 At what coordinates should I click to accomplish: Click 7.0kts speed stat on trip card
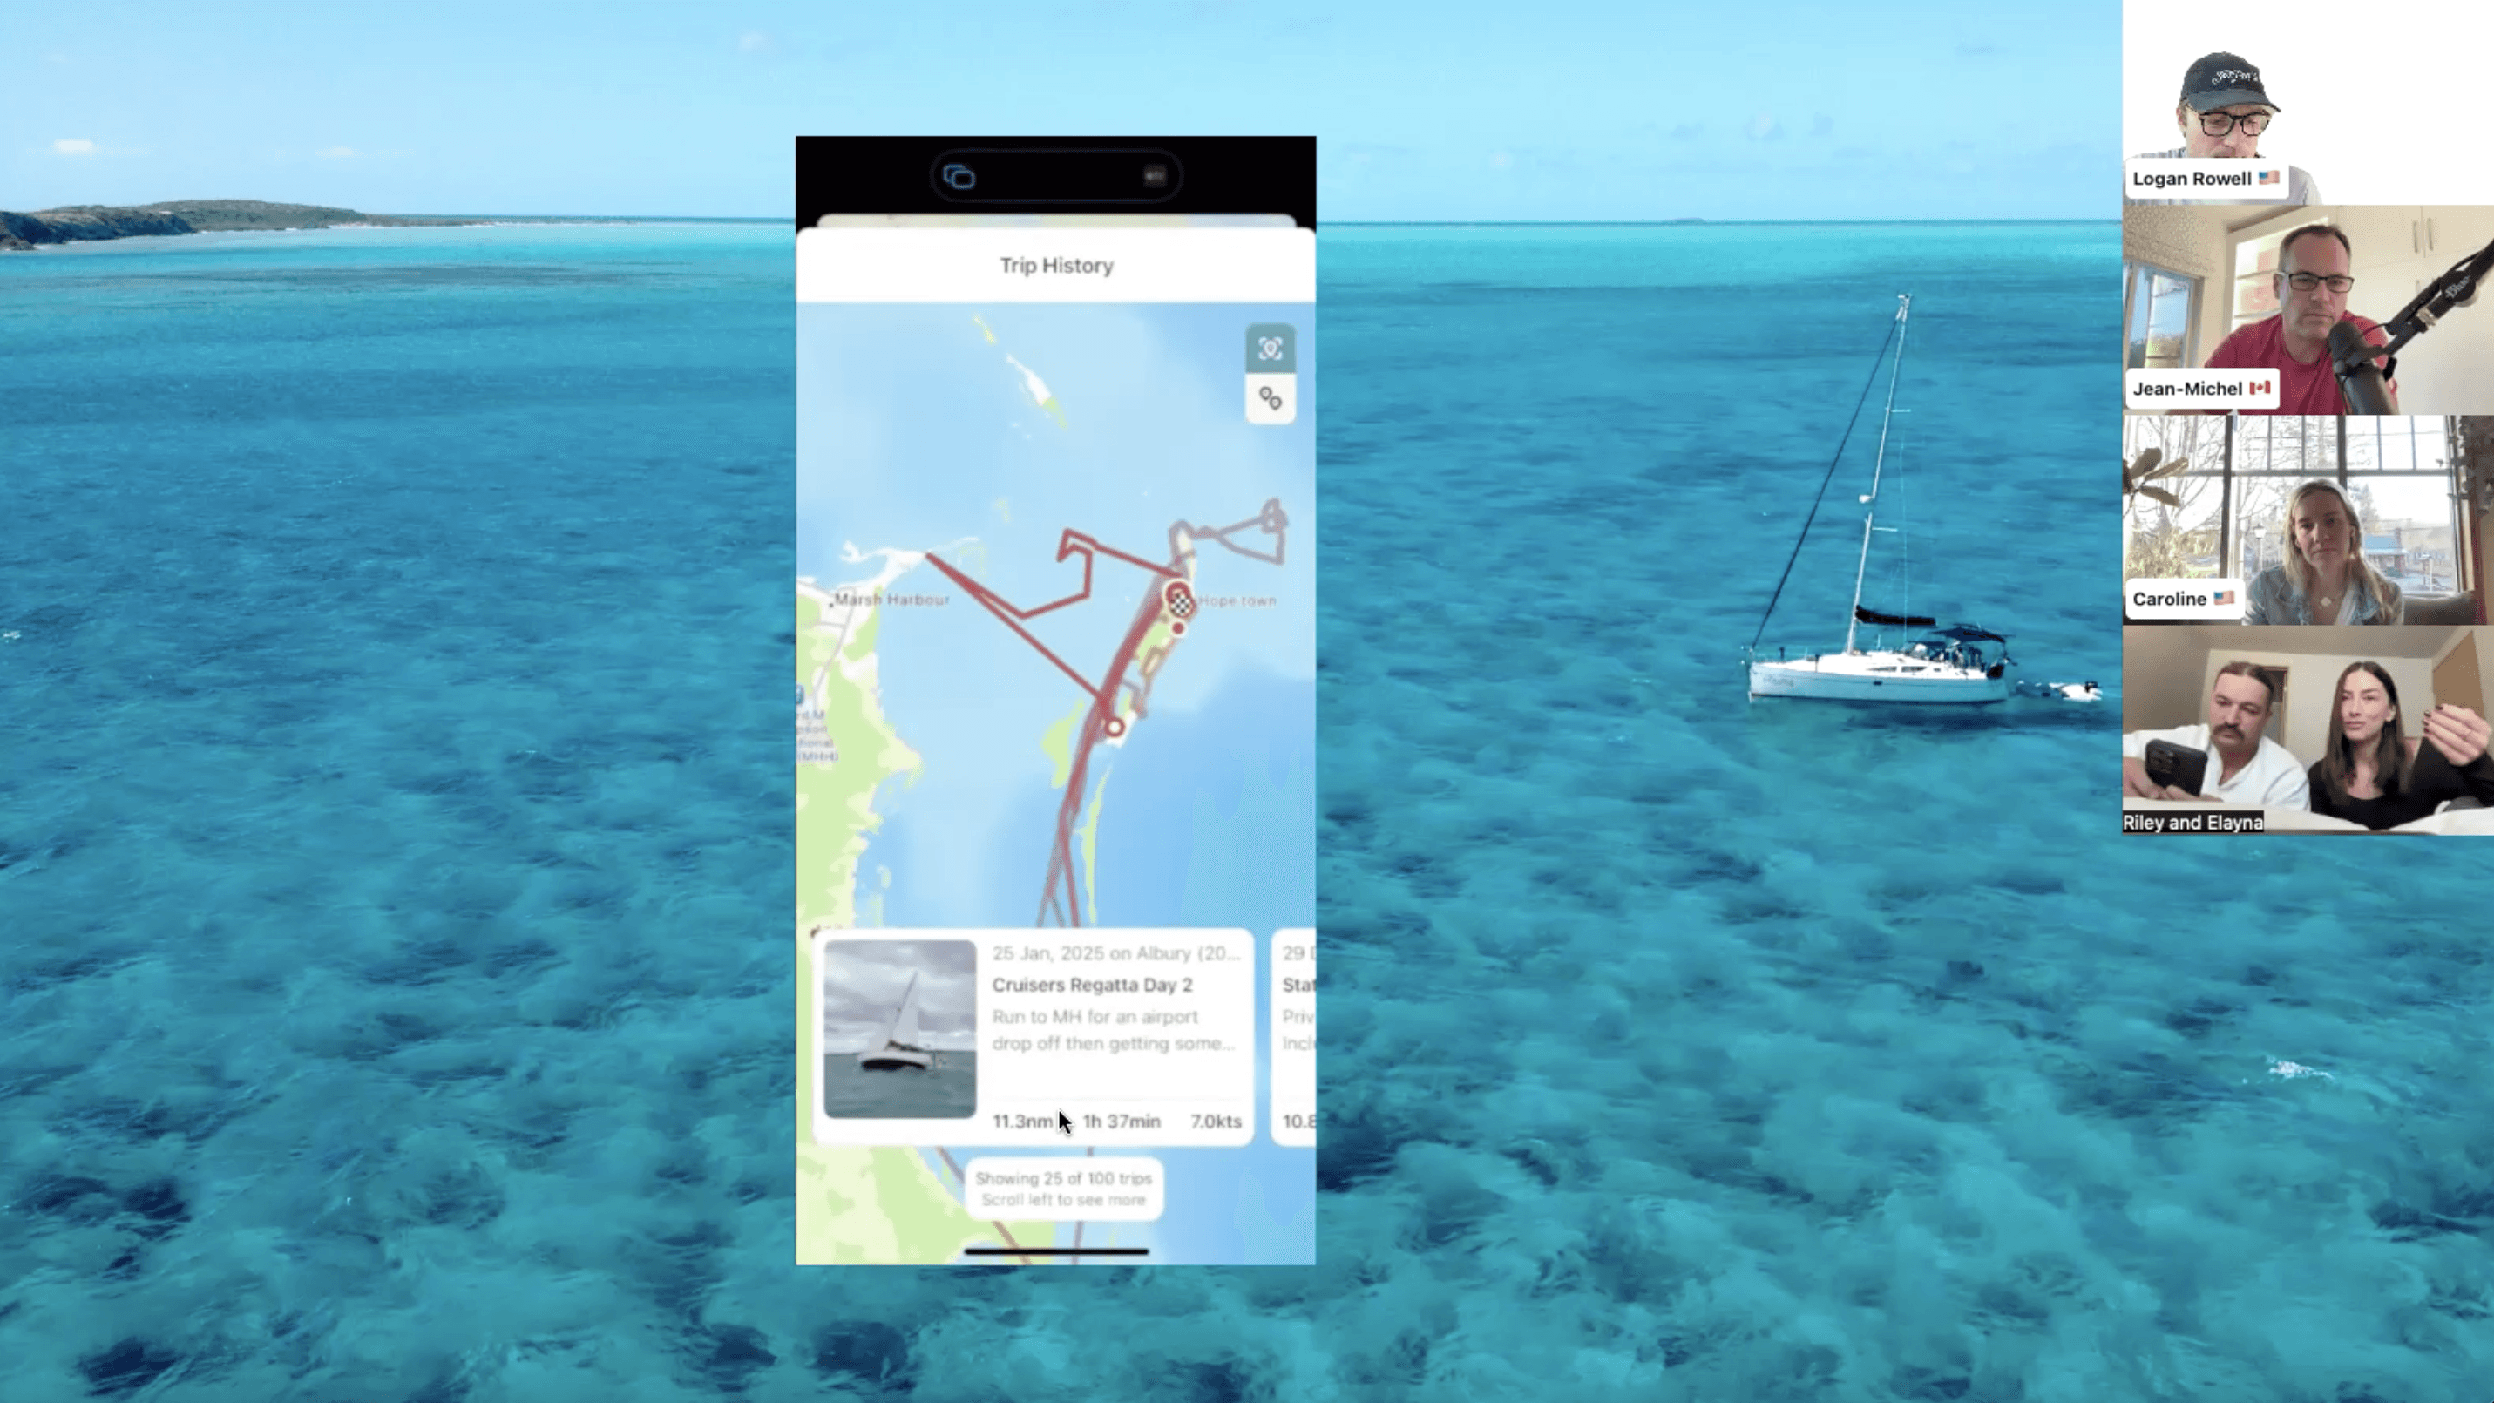coord(1217,1121)
